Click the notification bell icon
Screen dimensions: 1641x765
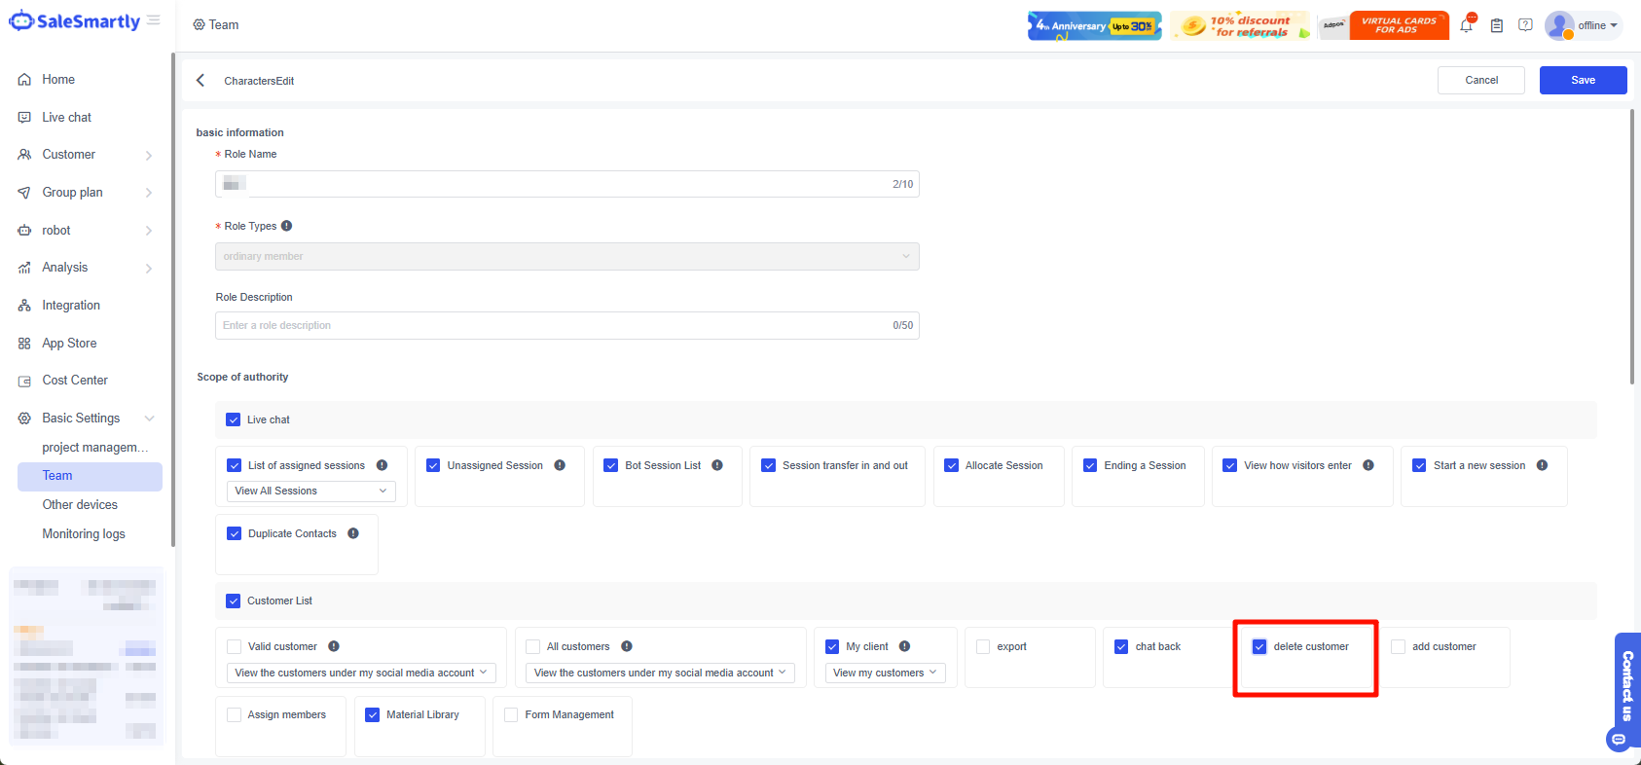click(x=1466, y=26)
